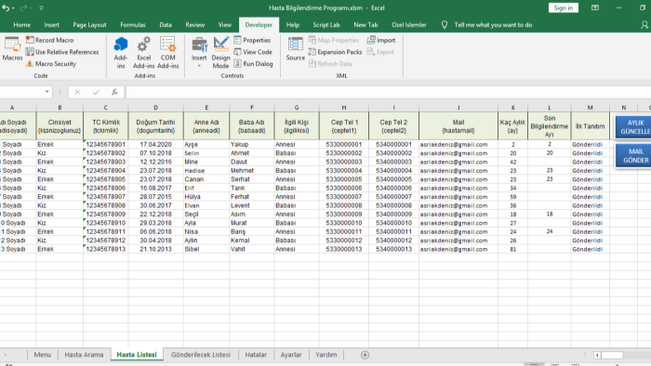Select the Doğum Tarihi header cell
This screenshot has width=651, height=366.
(155, 126)
